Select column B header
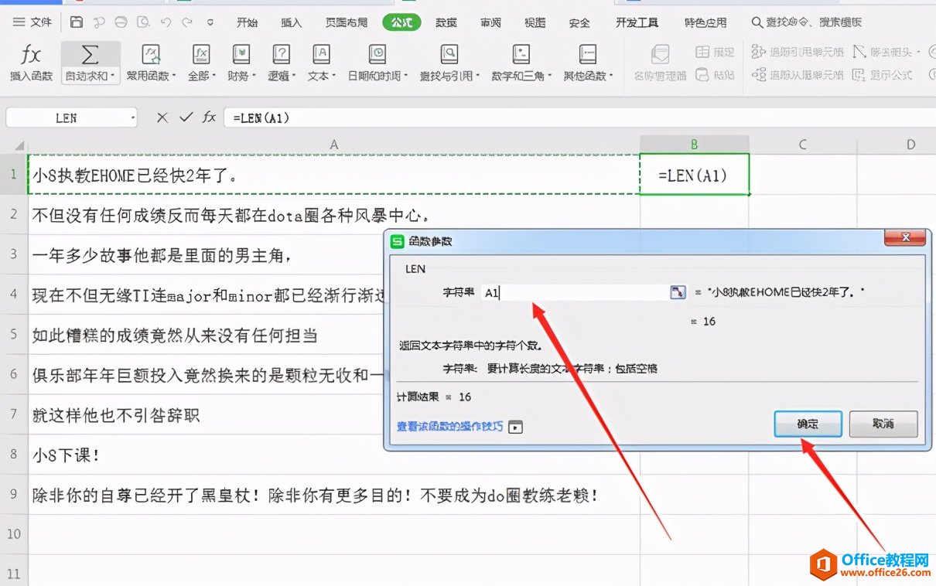 point(695,144)
